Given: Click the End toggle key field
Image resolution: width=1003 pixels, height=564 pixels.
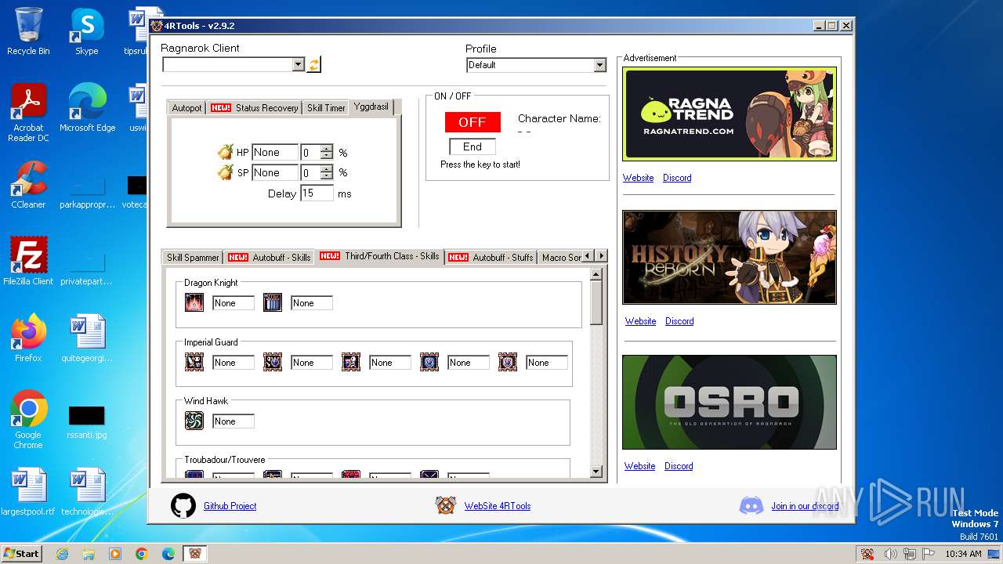Looking at the screenshot, I should tap(473, 146).
